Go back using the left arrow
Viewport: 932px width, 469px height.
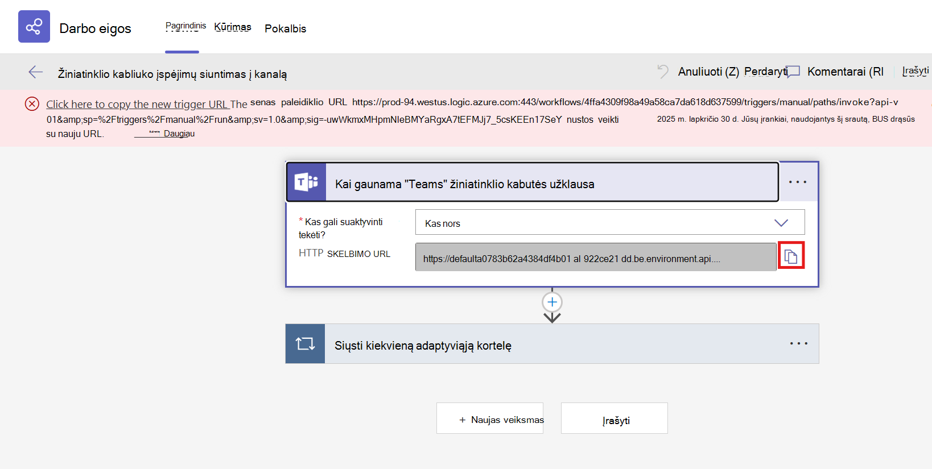click(36, 72)
